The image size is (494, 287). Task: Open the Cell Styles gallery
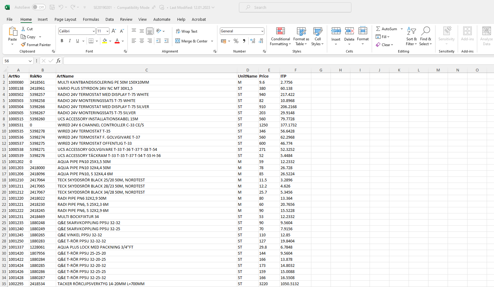tap(318, 36)
